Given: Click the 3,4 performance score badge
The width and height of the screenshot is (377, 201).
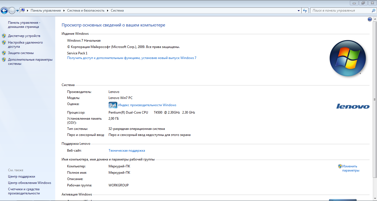Looking at the screenshot, I should click(113, 105).
